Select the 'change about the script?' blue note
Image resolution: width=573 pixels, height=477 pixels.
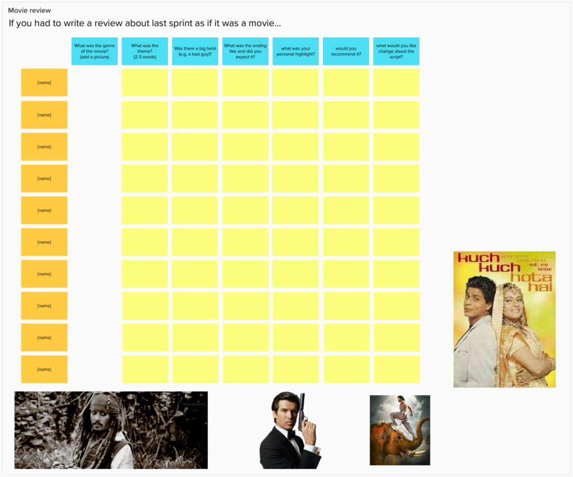(396, 52)
